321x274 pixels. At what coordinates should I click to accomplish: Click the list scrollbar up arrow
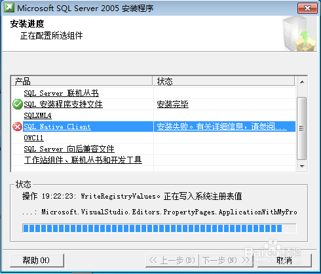[x=302, y=82]
